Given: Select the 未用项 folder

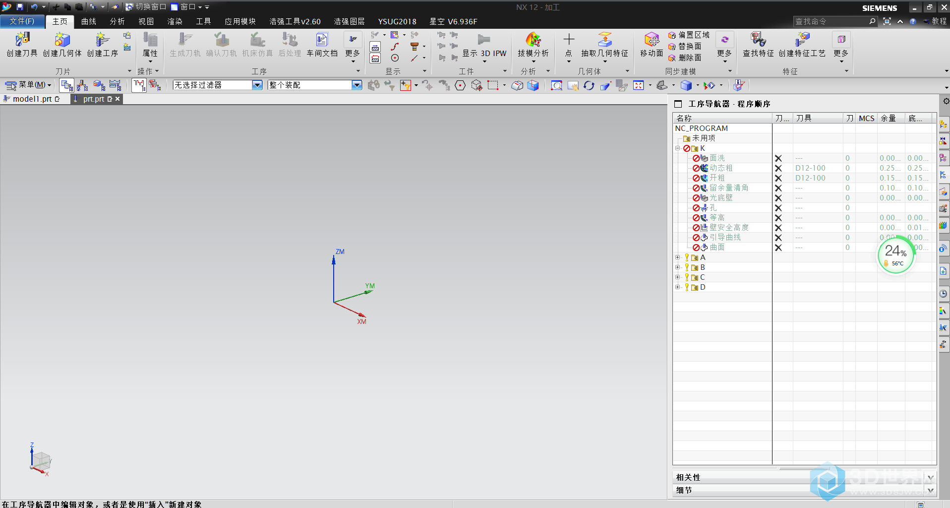Looking at the screenshot, I should (699, 138).
